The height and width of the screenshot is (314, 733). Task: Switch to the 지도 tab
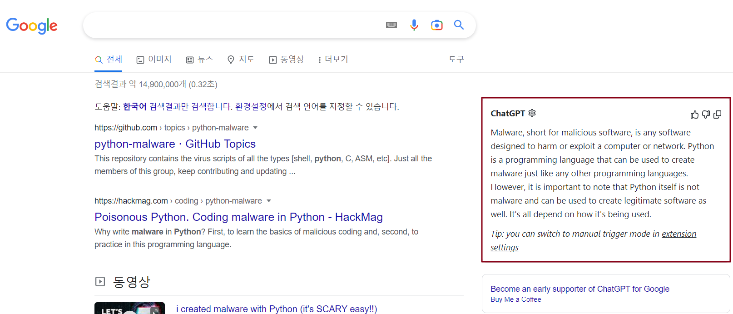[241, 60]
